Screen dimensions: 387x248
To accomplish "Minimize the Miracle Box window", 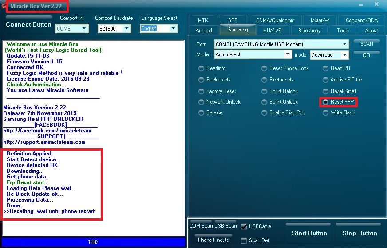I will coord(360,5).
